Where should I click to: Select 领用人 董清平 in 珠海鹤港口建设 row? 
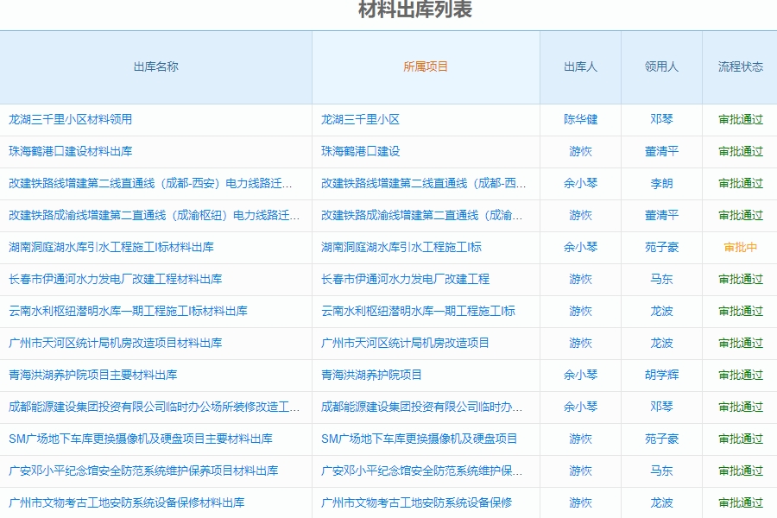(661, 151)
